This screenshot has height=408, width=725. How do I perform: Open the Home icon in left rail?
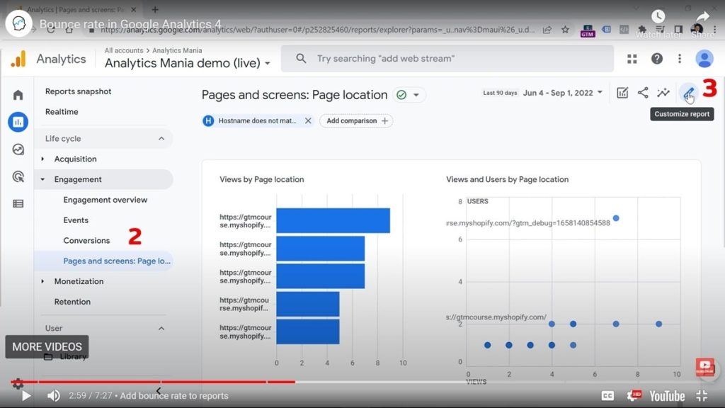point(18,95)
